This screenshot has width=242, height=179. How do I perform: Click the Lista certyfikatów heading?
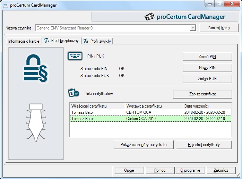[98, 94]
